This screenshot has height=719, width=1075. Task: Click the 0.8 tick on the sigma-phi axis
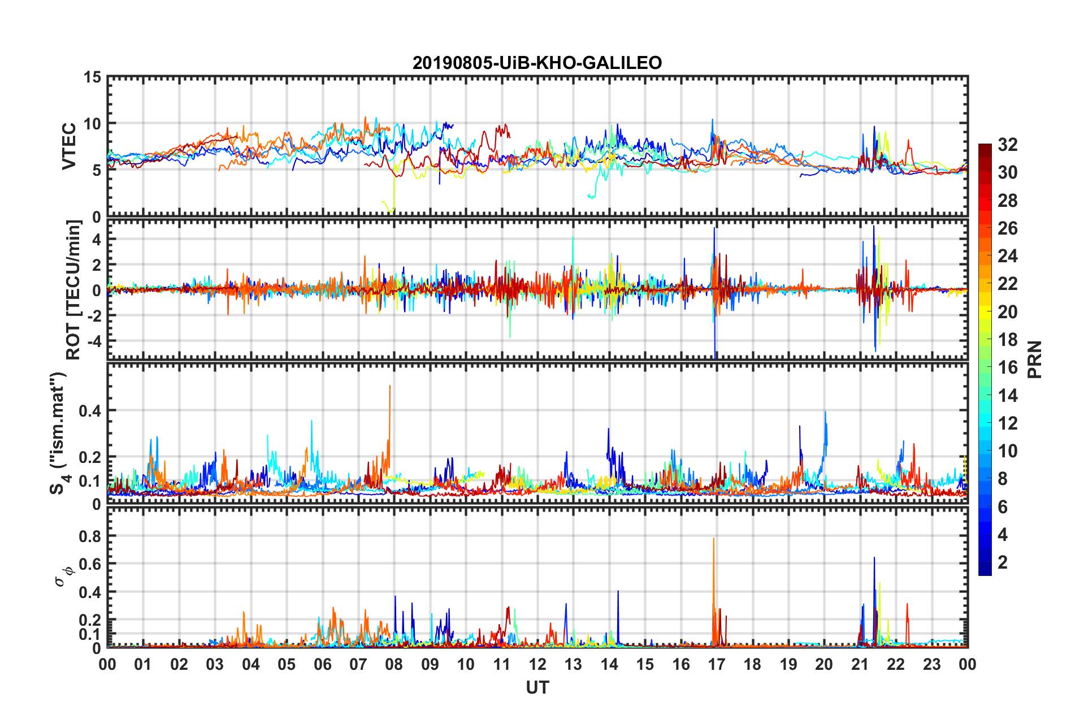[x=90, y=536]
